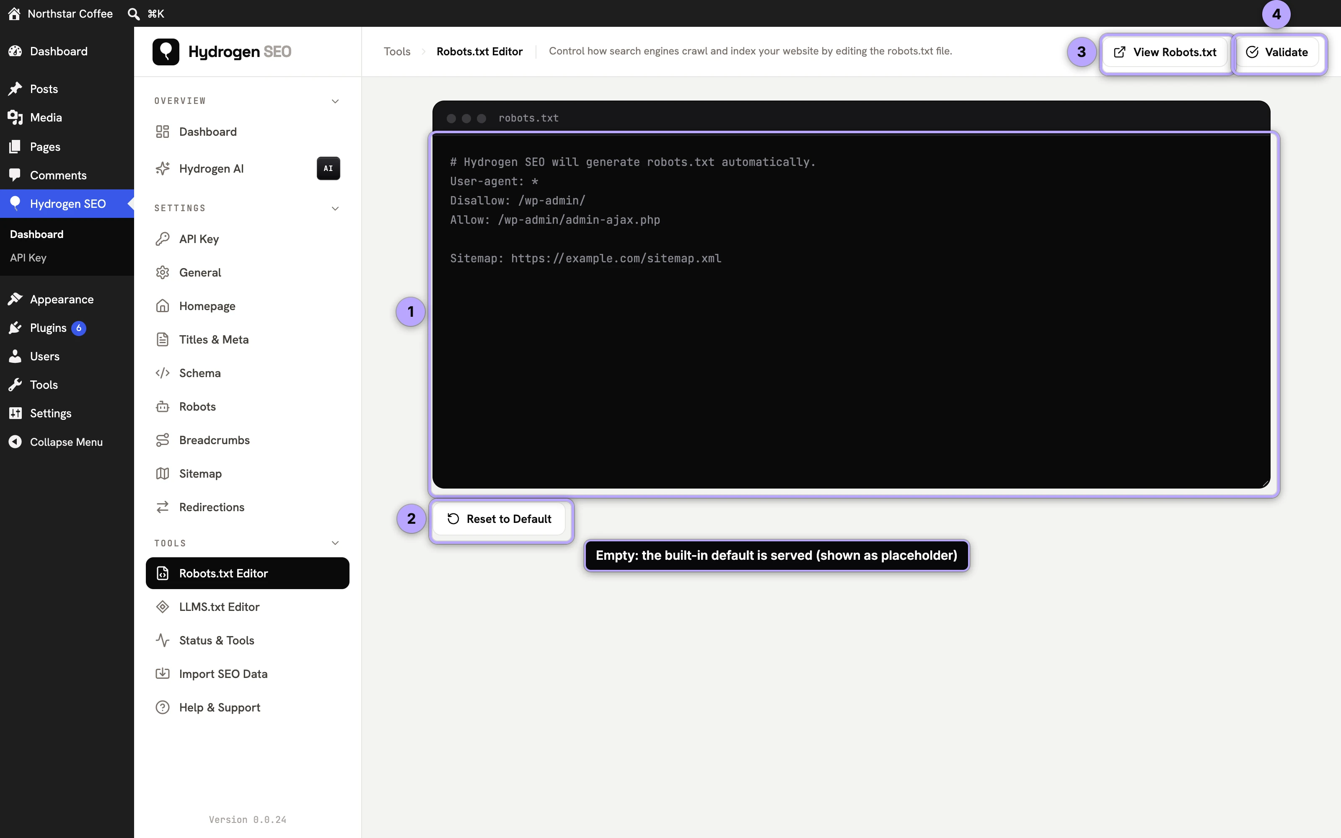The height and width of the screenshot is (838, 1341).
Task: Click Users in the admin menu
Action: pyautogui.click(x=67, y=357)
